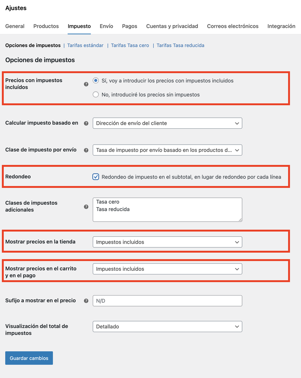Show help tooltip for Sufijo a mostrar

(86, 300)
